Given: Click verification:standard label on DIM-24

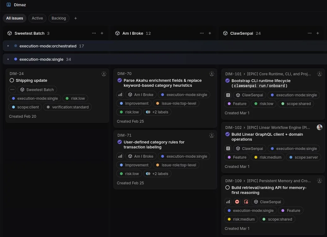Looking at the screenshot, I should 68,107.
